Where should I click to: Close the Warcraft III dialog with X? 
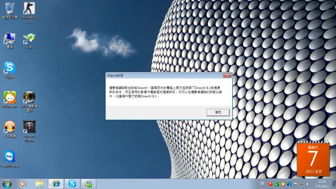point(227,76)
